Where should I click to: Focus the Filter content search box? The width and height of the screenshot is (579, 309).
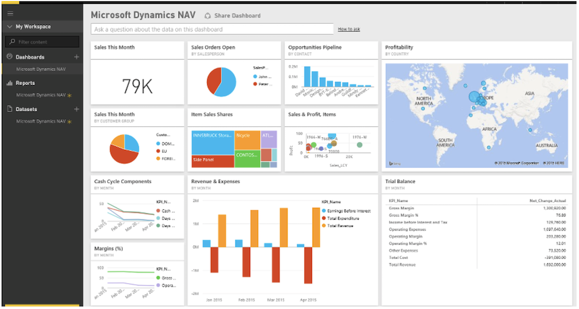pyautogui.click(x=42, y=42)
